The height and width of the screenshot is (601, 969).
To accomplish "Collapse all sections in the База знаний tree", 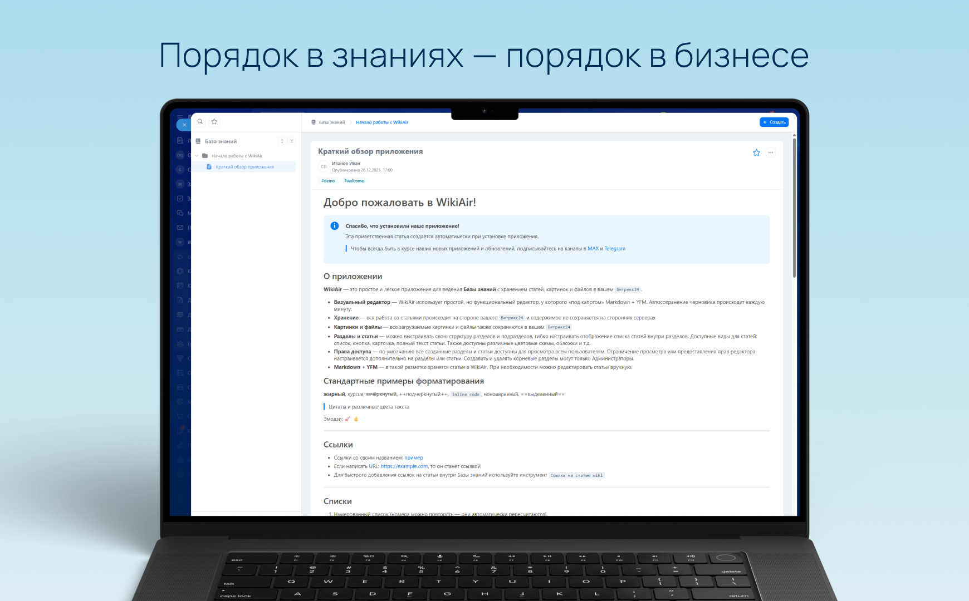I will (292, 141).
